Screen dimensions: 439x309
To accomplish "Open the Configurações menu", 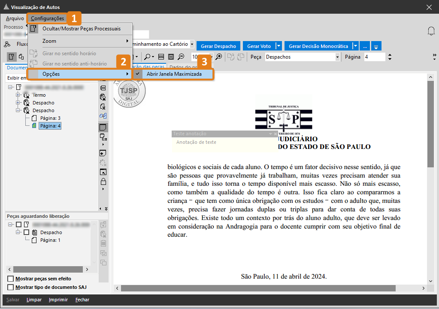I will pos(47,18).
